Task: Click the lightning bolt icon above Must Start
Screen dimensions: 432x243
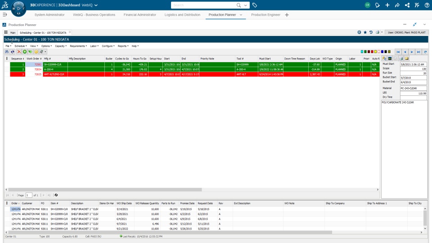Action: (x=384, y=58)
